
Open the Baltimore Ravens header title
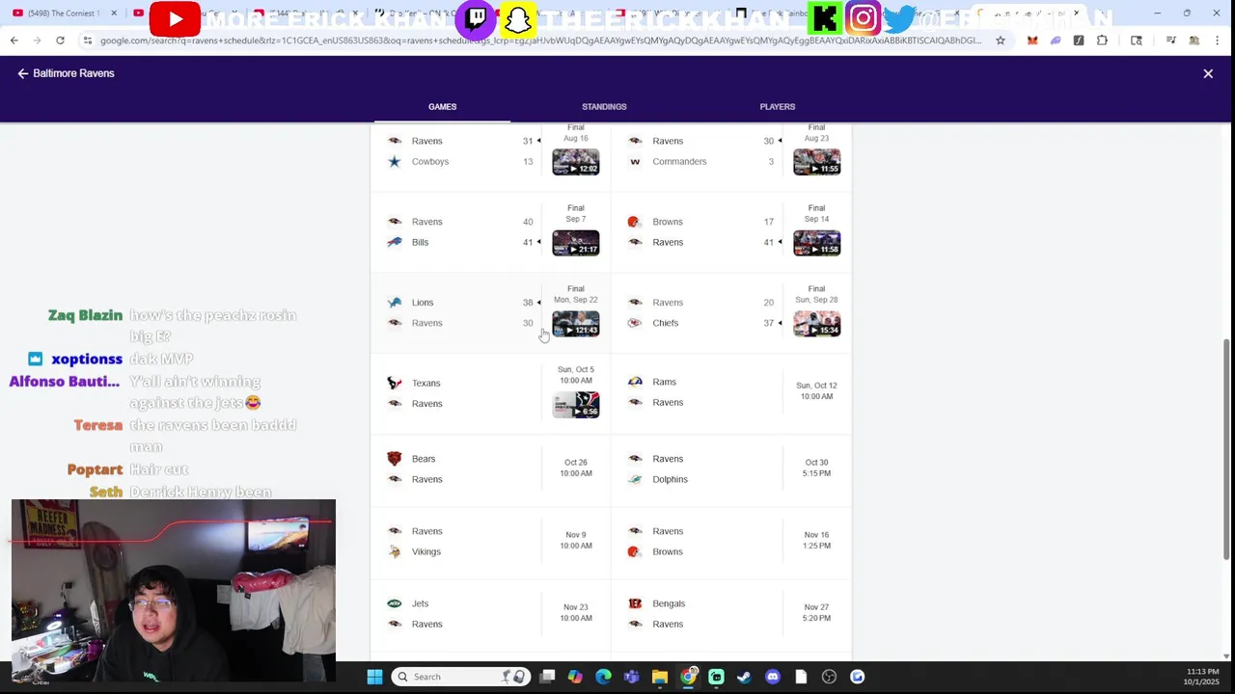73,73
